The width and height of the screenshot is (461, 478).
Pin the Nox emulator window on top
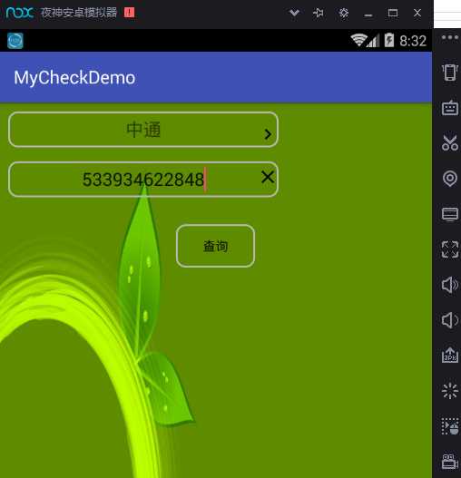click(x=319, y=13)
